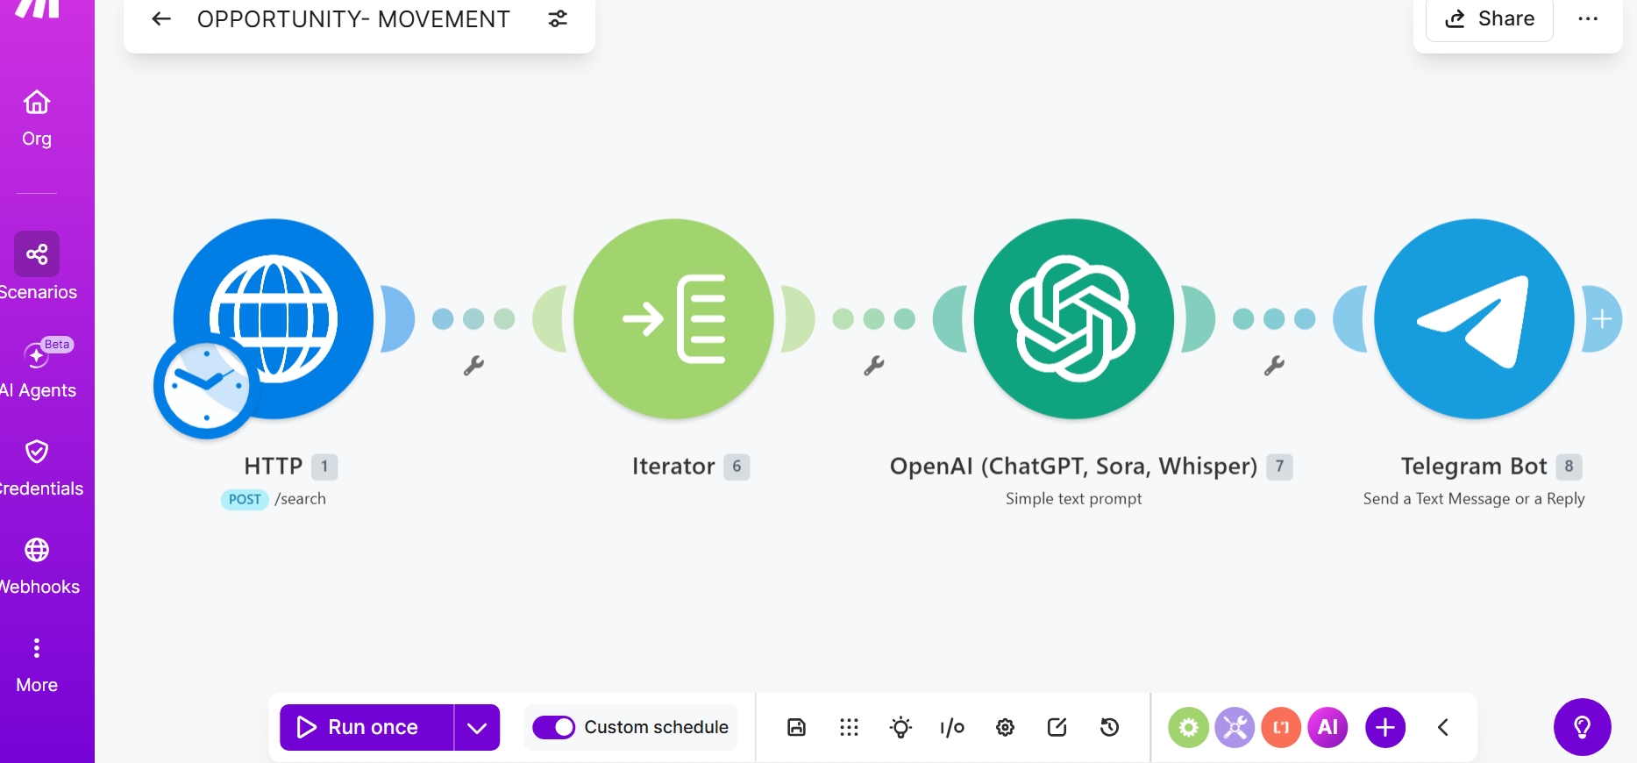Click wrench between OpenAI and Telegram Bot

click(1274, 366)
